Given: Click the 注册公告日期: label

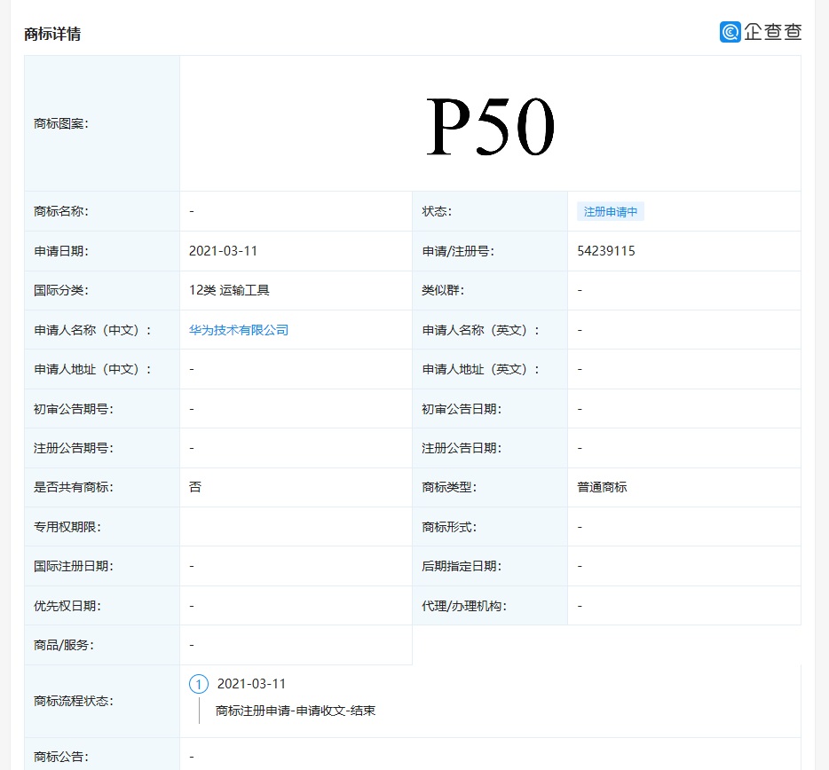Looking at the screenshot, I should (462, 448).
